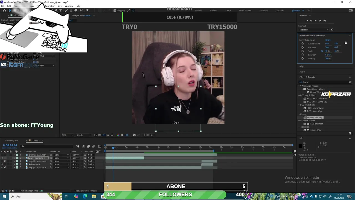Toggle Shy layers icon in timeline

coord(84,146)
